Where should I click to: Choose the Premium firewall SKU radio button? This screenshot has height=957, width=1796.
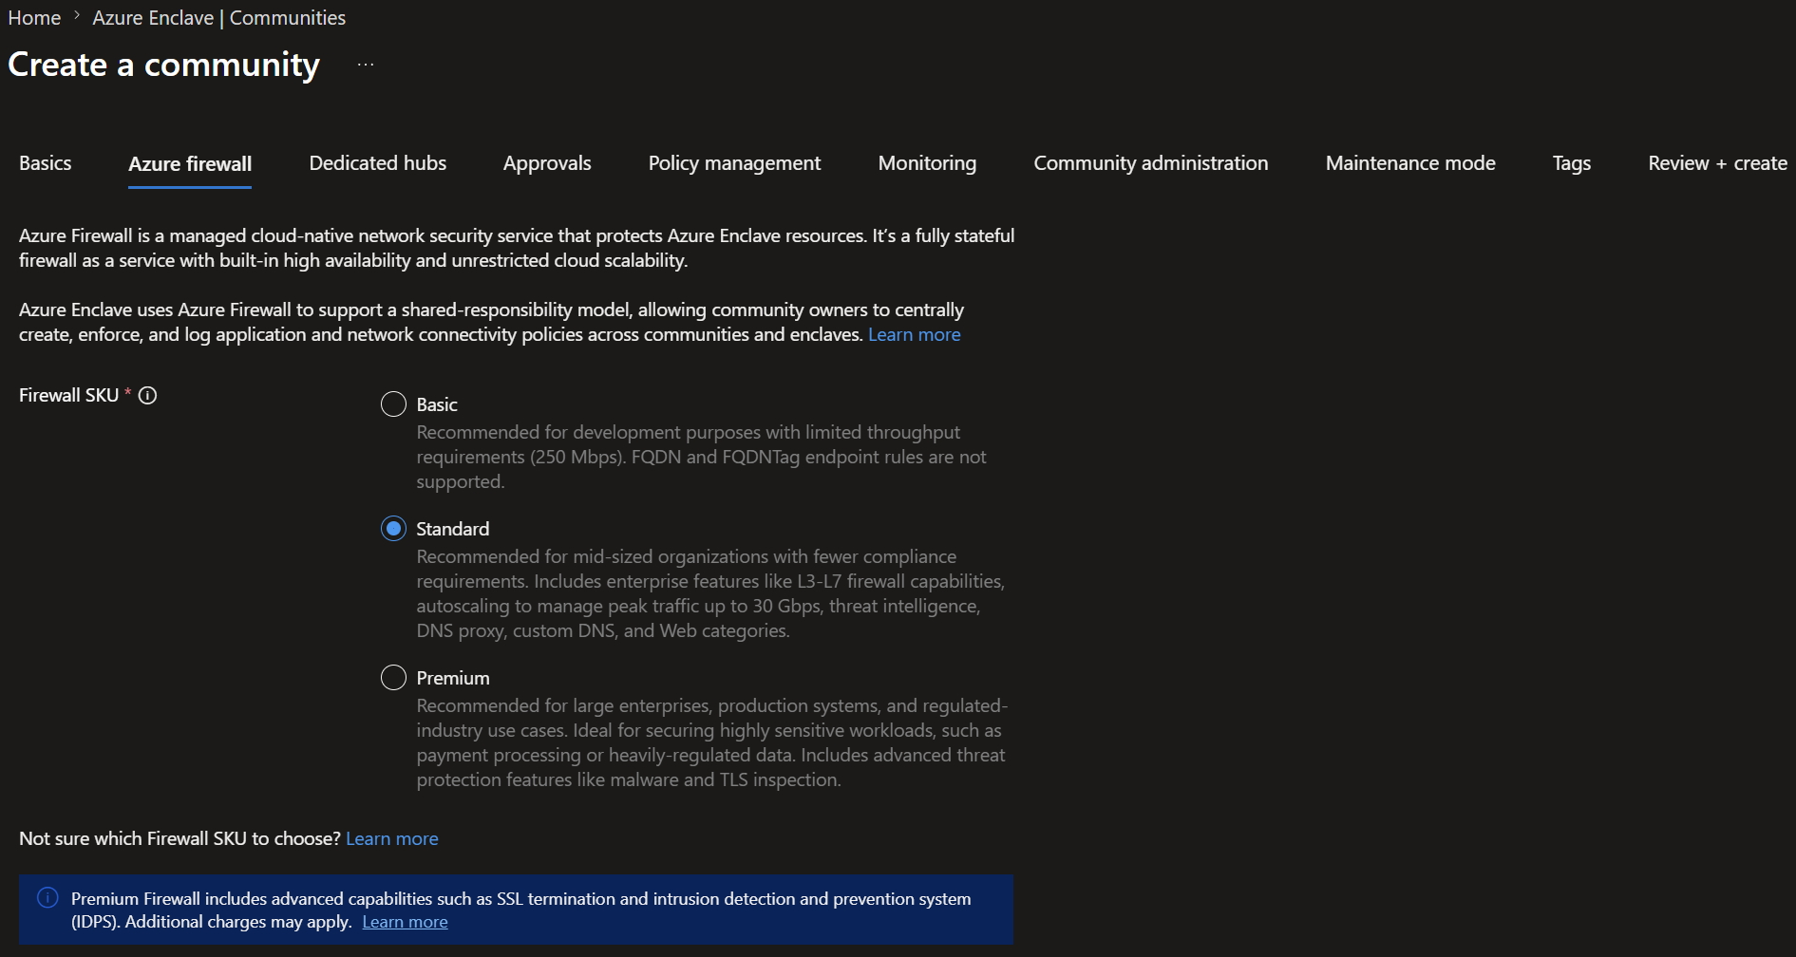click(x=393, y=678)
